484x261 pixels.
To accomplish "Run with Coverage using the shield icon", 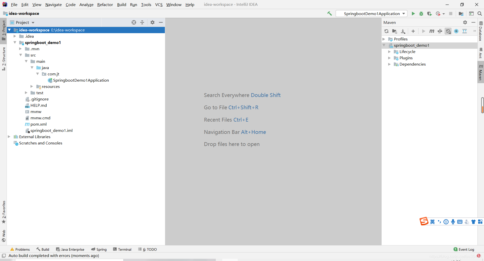I will tap(429, 14).
